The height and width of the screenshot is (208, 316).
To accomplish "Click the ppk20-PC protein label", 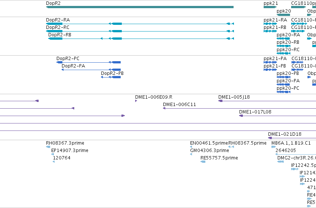I will [288, 88].
